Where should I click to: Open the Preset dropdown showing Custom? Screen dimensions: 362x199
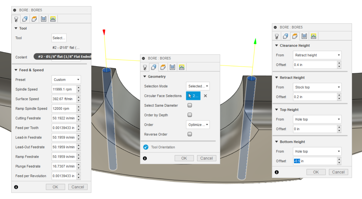click(x=66, y=80)
